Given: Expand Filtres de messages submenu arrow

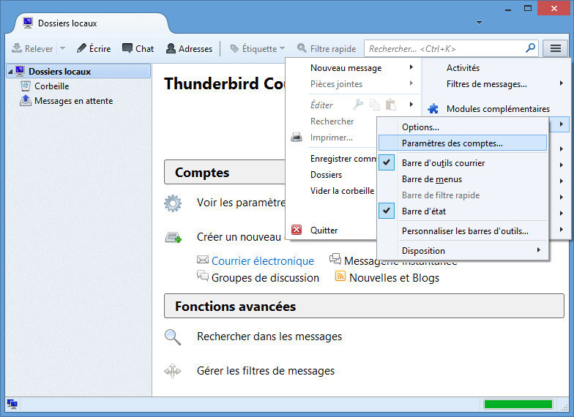Looking at the screenshot, I should point(561,83).
